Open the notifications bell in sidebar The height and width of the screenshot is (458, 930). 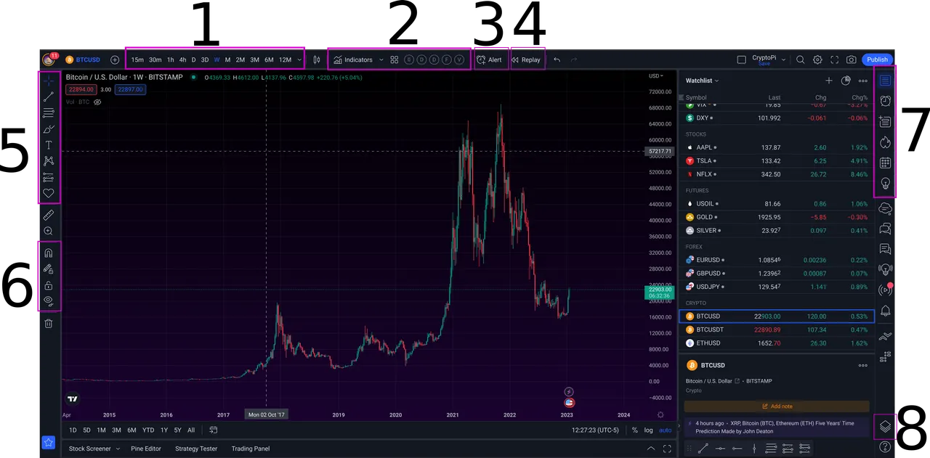(x=885, y=311)
